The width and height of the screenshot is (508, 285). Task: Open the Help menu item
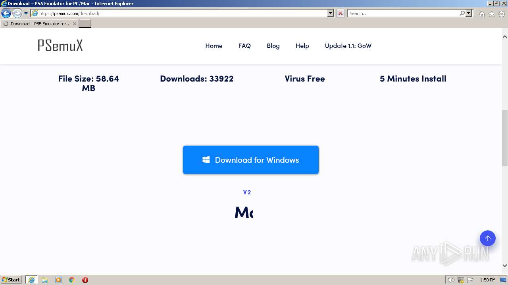pos(302,46)
